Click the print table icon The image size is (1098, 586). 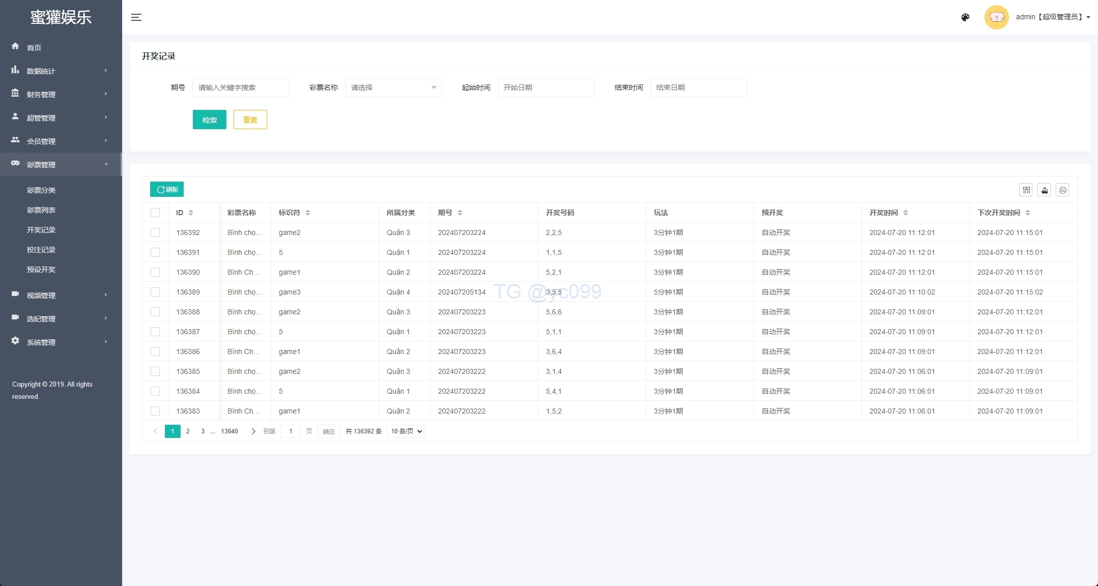pos(1062,190)
